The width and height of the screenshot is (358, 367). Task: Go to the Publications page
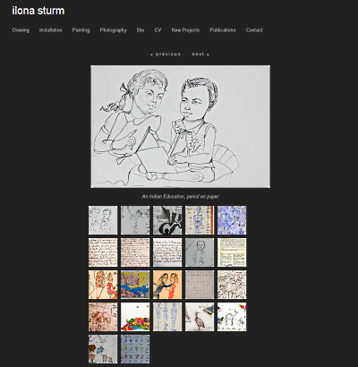(223, 30)
